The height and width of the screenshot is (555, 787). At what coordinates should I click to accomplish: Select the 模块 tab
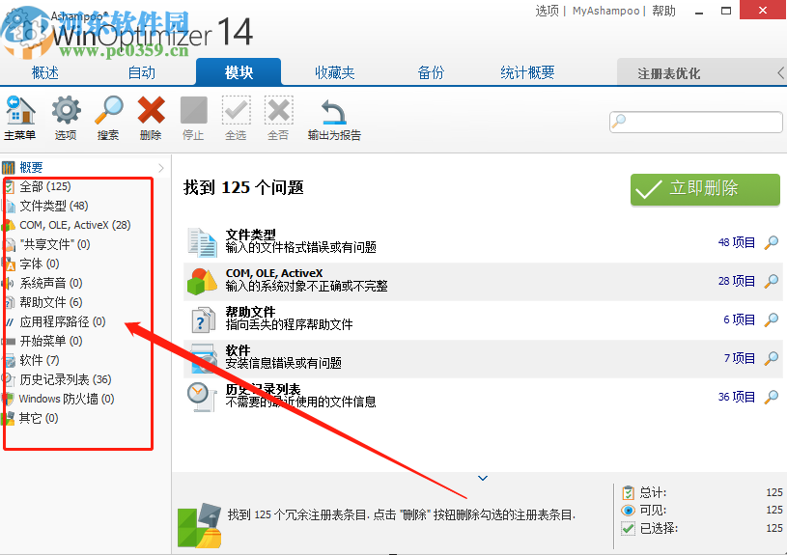239,72
